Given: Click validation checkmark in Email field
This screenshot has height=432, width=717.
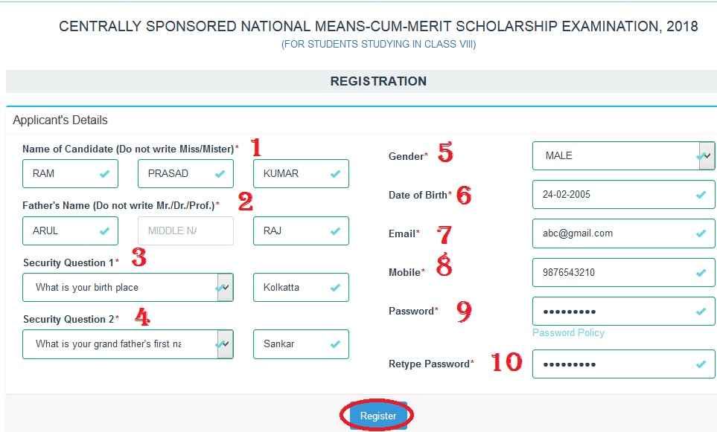Looking at the screenshot, I should [701, 233].
